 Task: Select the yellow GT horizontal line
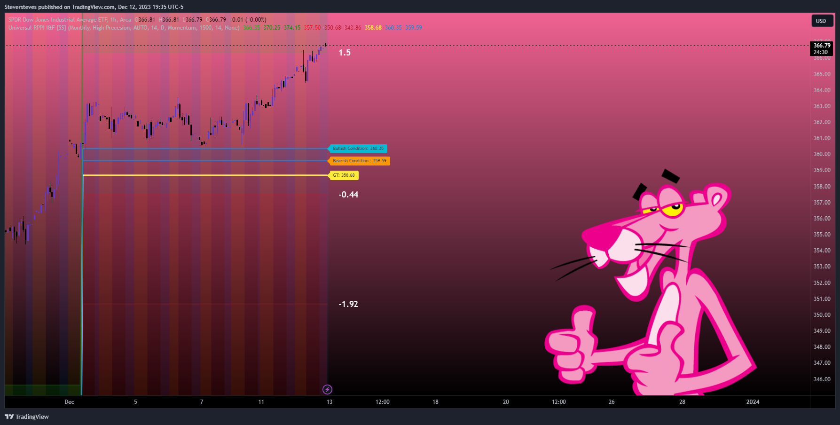205,175
